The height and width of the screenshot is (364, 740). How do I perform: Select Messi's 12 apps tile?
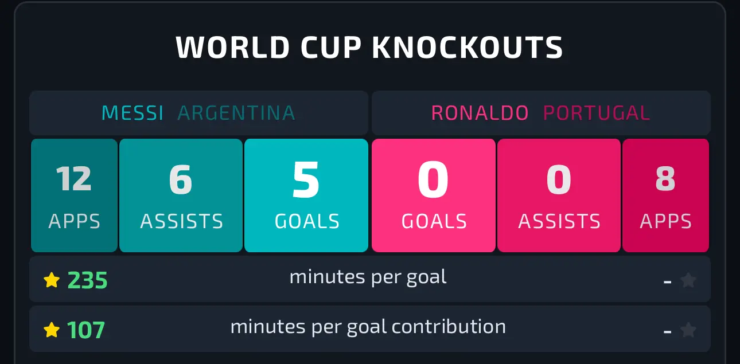click(74, 195)
